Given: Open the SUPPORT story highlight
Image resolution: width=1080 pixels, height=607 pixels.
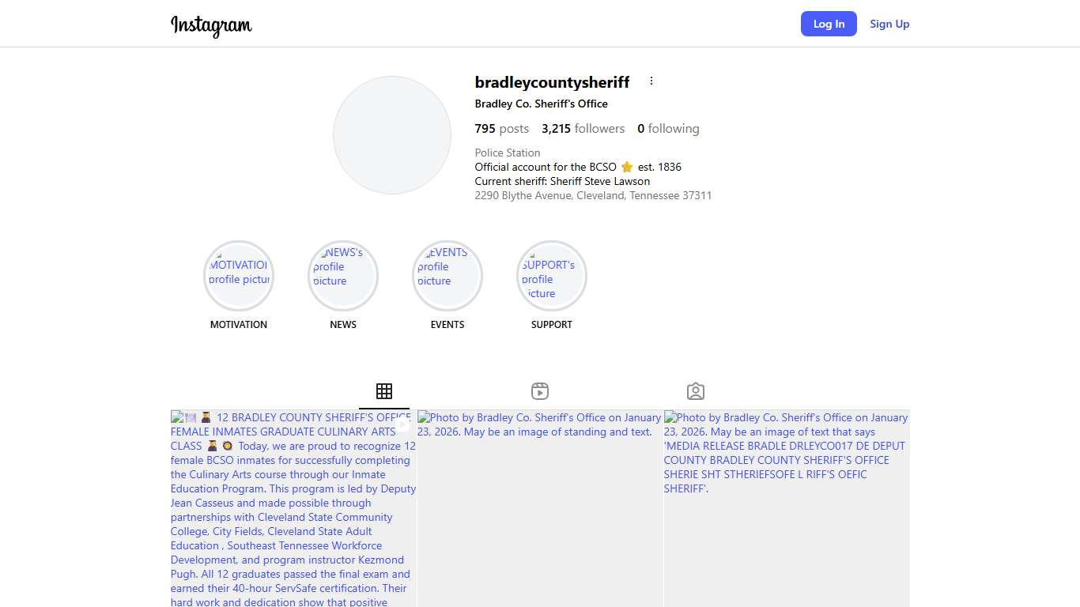Looking at the screenshot, I should point(552,276).
